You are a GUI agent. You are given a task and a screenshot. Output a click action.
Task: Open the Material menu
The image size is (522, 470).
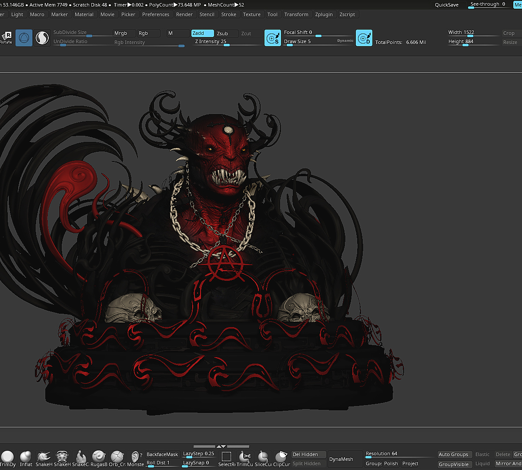pos(84,14)
